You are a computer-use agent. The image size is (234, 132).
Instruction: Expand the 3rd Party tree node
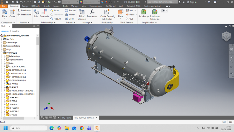pyautogui.click(x=2, y=39)
